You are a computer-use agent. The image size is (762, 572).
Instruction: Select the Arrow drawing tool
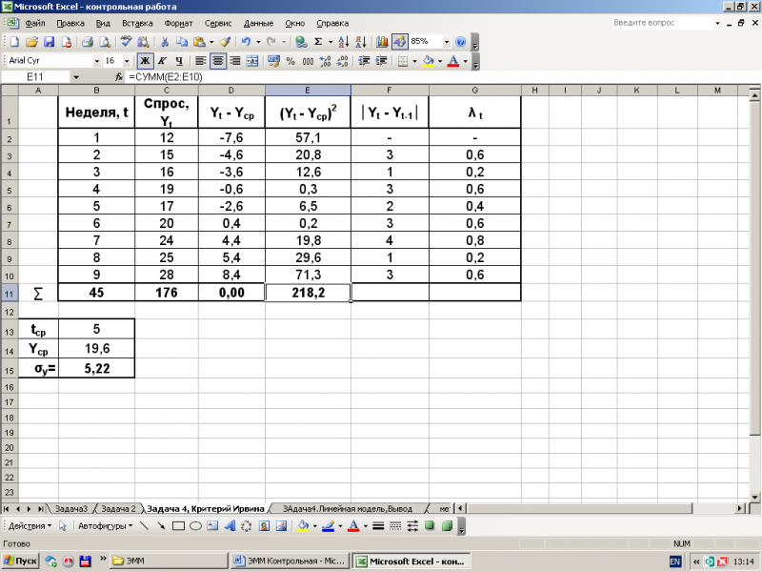pos(161,526)
